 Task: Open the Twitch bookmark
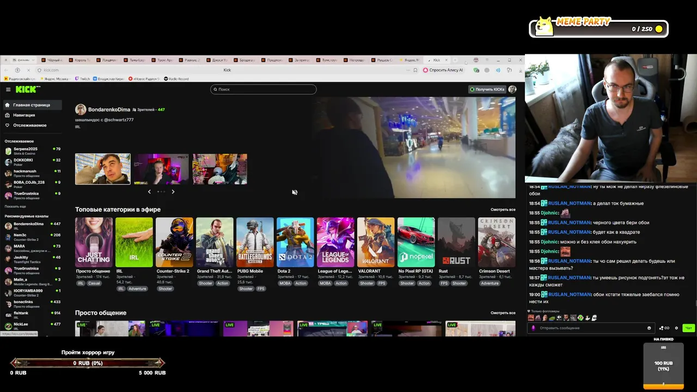tap(83, 79)
